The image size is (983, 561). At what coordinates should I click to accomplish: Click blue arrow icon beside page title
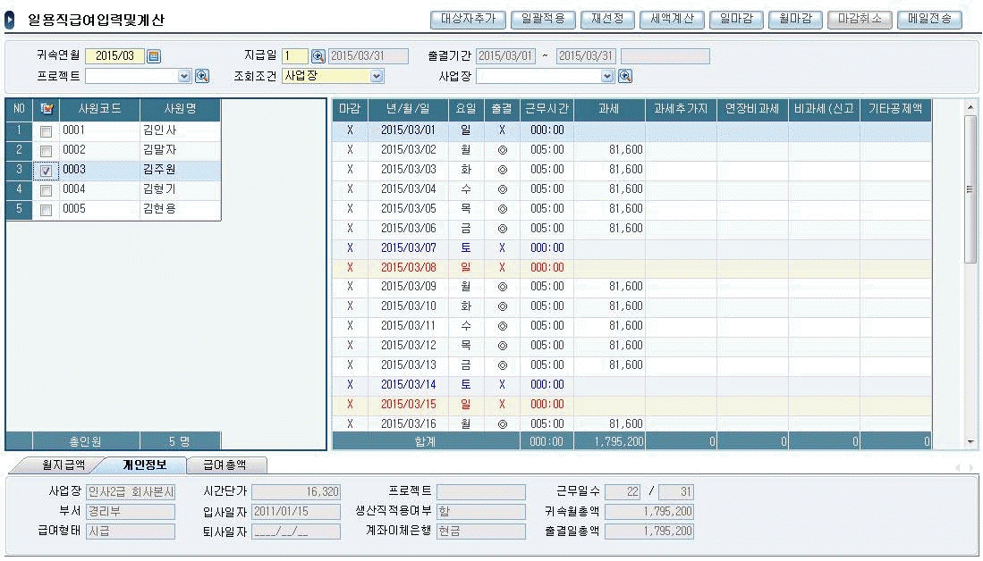coord(10,20)
